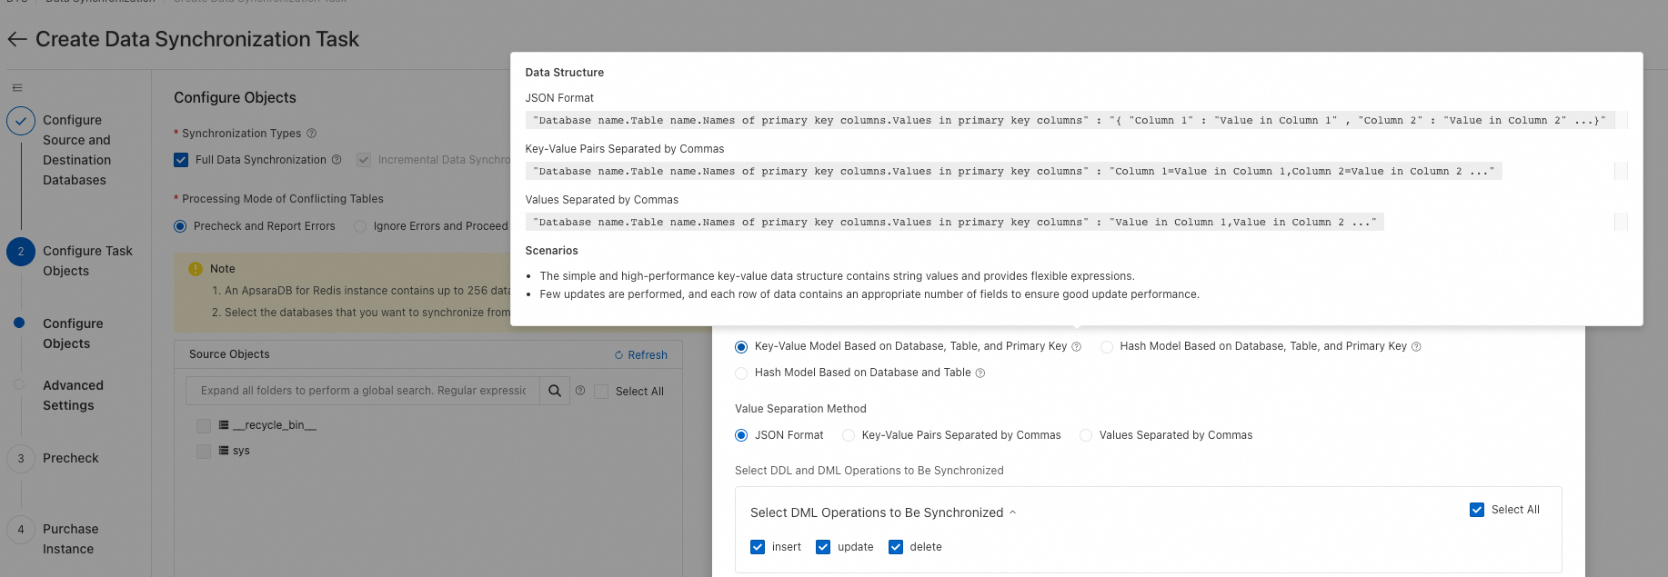Open help icon next to source search button
1668x577 pixels.
coord(580,391)
